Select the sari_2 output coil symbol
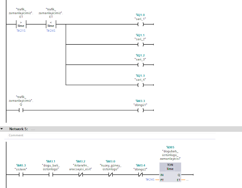The height and width of the screenshot is (188, 242). pyautogui.click(x=140, y=45)
